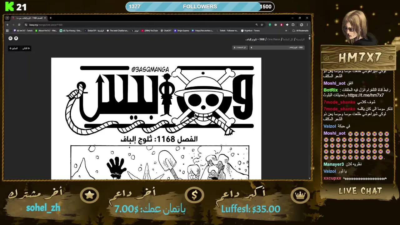Click the Manayer3 username in chat
Image resolution: width=400 pixels, height=225 pixels.
pyautogui.click(x=333, y=164)
